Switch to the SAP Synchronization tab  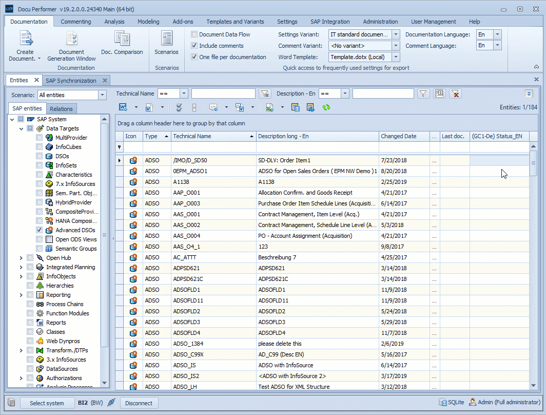click(x=72, y=80)
